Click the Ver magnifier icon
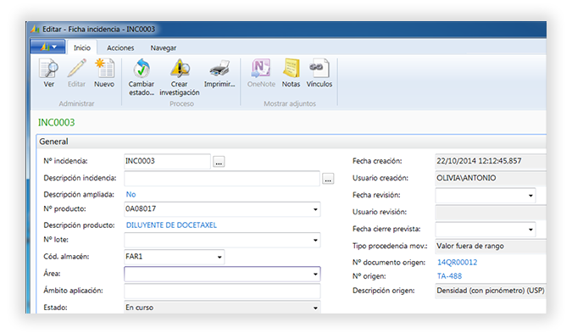This screenshot has width=572, height=333. [48, 69]
